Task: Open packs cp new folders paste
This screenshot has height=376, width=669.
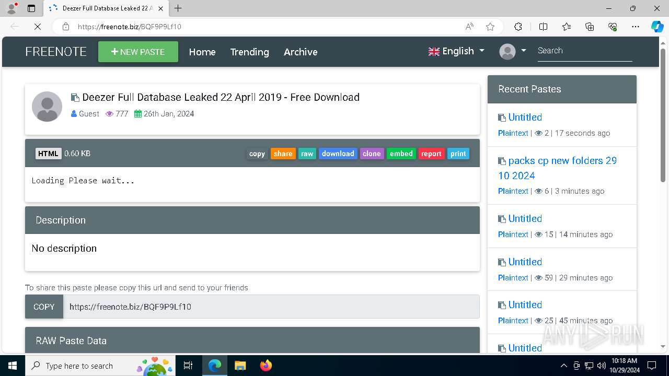Action: (557, 168)
